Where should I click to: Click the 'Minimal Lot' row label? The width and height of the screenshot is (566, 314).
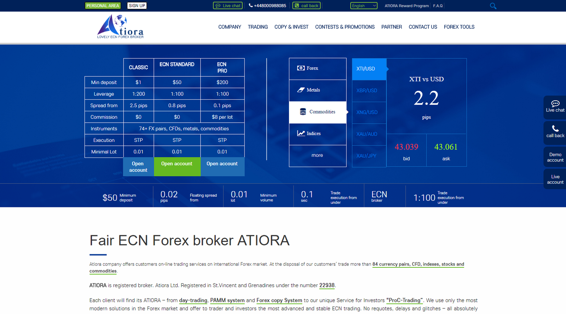(104, 152)
